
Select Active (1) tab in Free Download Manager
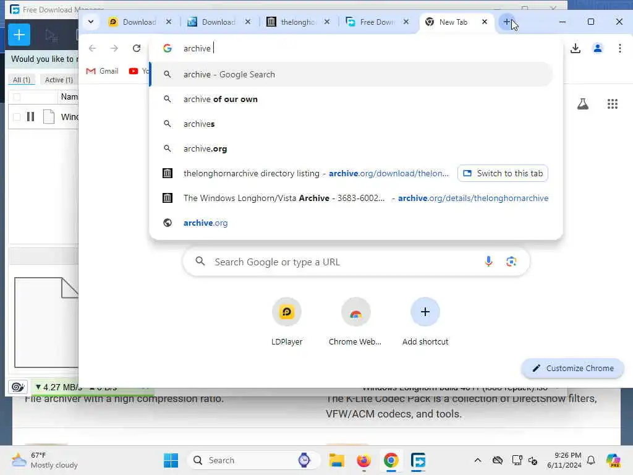[59, 80]
